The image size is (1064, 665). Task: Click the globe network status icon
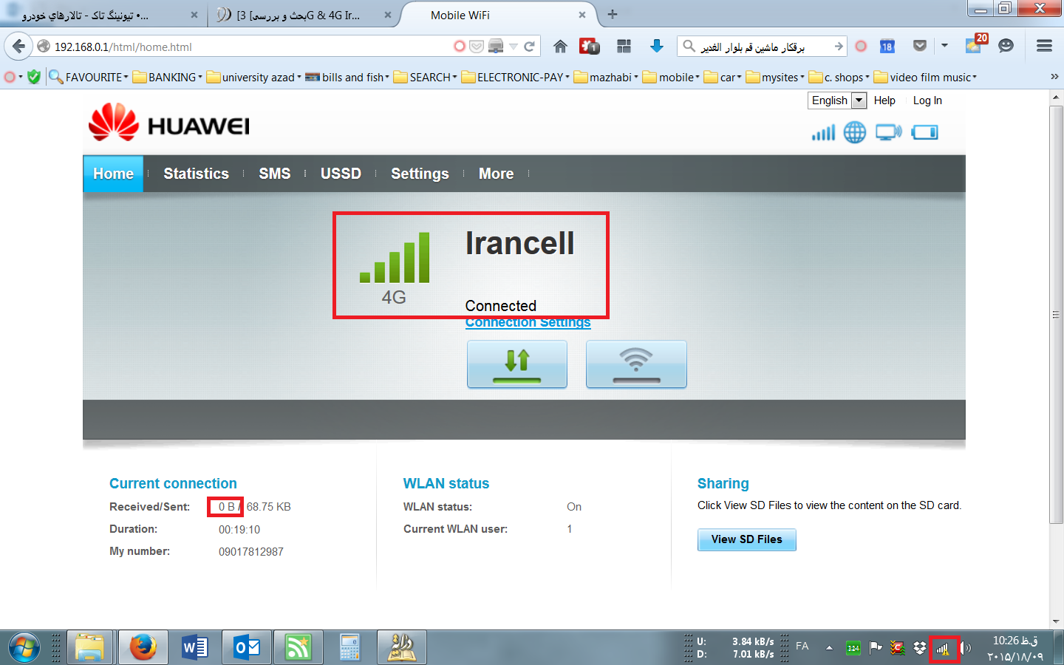click(x=855, y=132)
